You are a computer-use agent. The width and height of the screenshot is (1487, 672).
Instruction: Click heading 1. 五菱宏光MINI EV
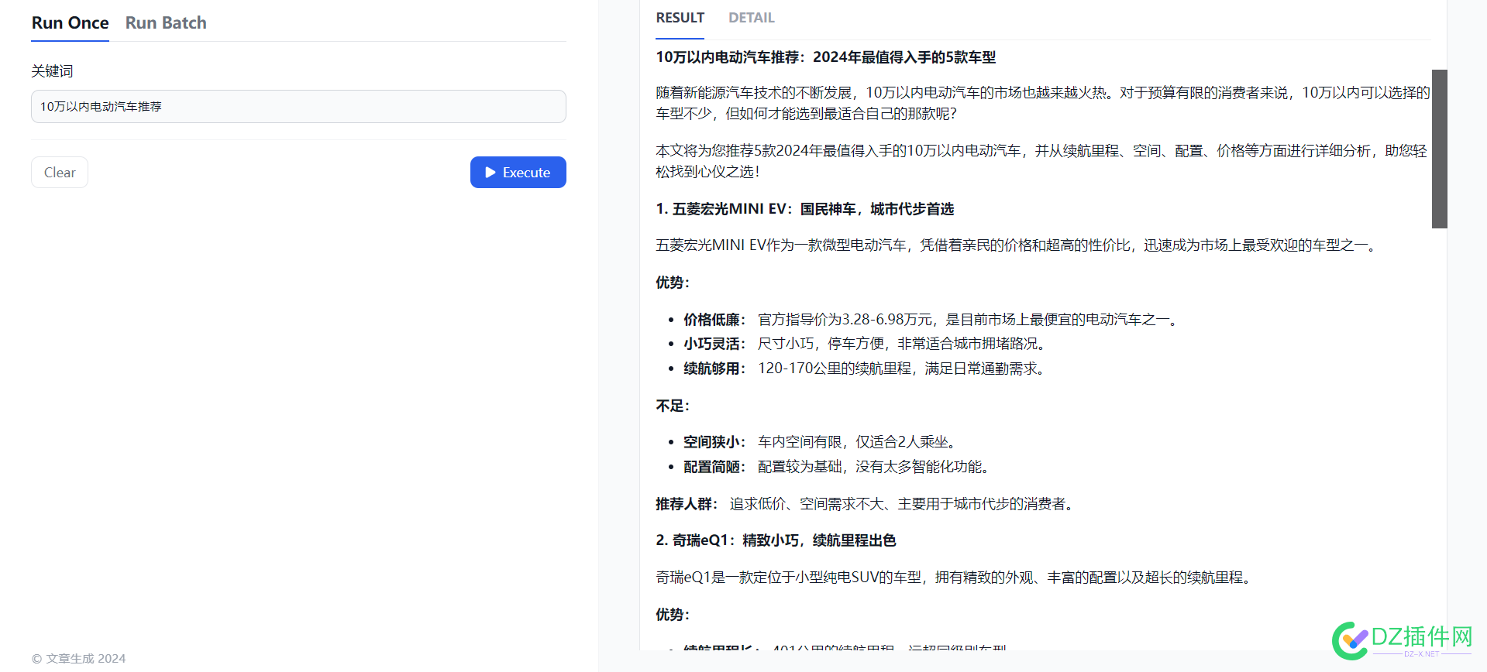coord(804,209)
